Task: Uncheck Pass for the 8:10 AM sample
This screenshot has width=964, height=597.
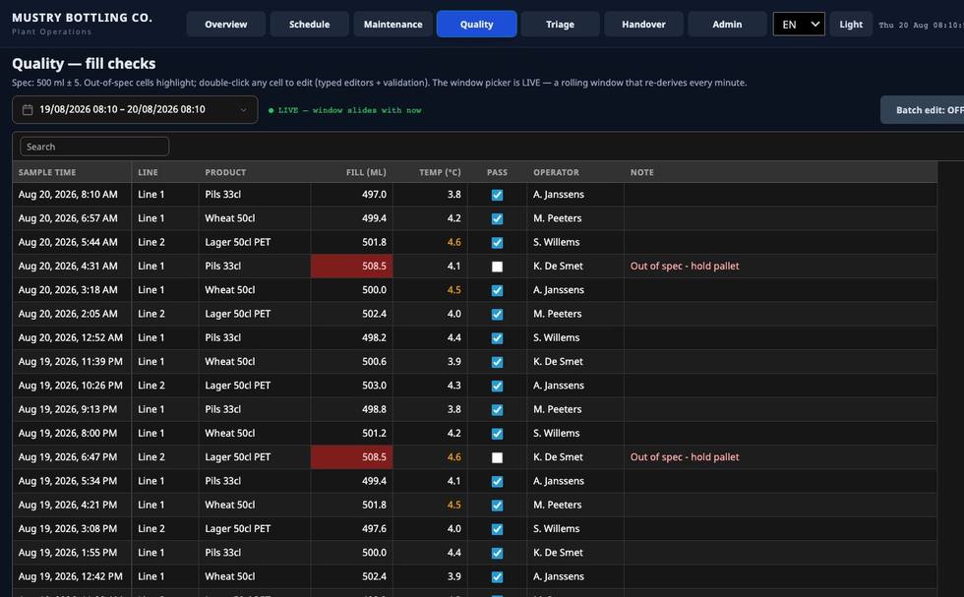Action: [498, 195]
